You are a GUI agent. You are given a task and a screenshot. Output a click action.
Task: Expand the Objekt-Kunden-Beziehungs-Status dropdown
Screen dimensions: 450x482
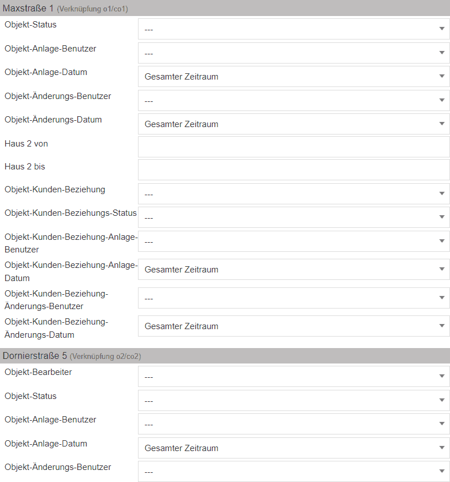pos(293,218)
